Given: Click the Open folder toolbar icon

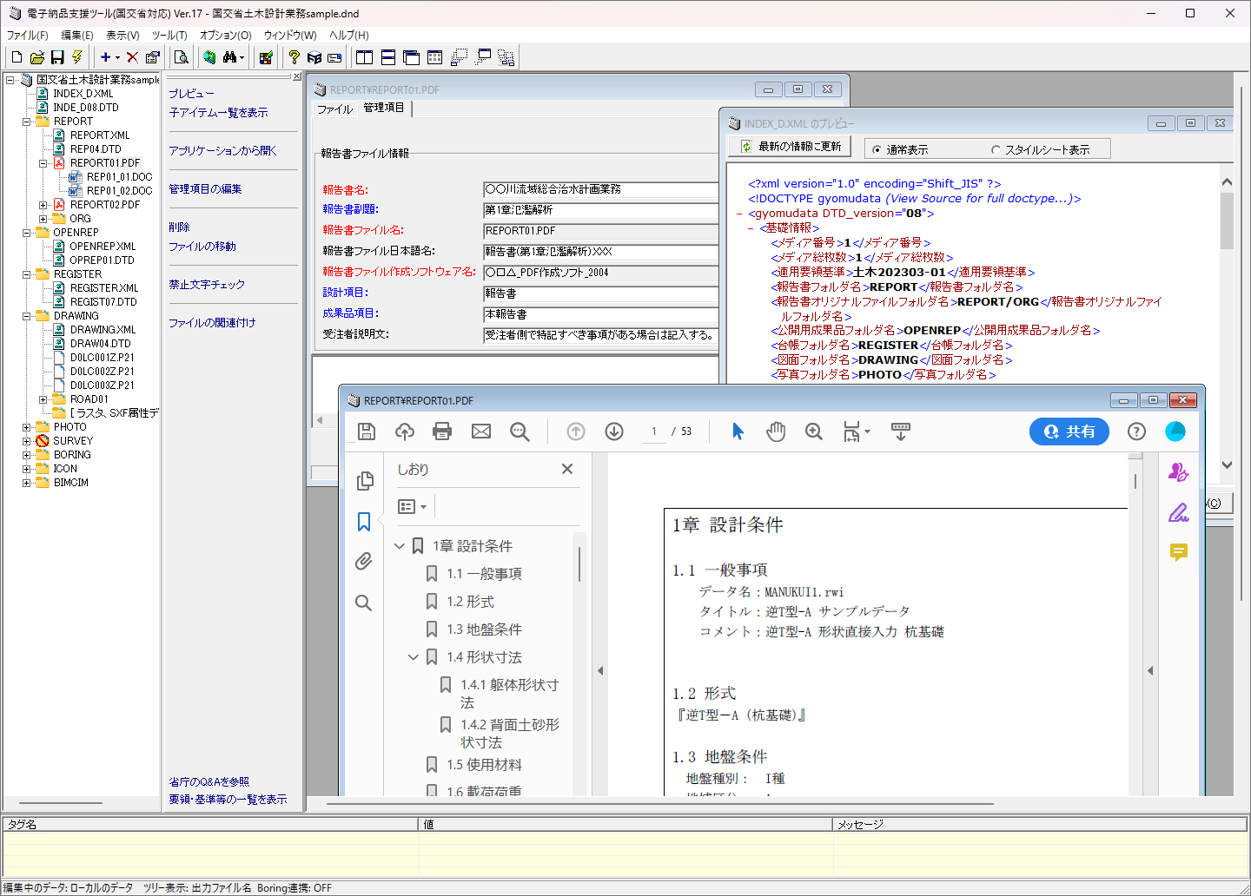Looking at the screenshot, I should pyautogui.click(x=37, y=57).
